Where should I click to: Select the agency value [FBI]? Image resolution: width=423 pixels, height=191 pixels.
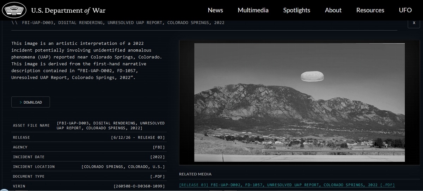[159, 147]
